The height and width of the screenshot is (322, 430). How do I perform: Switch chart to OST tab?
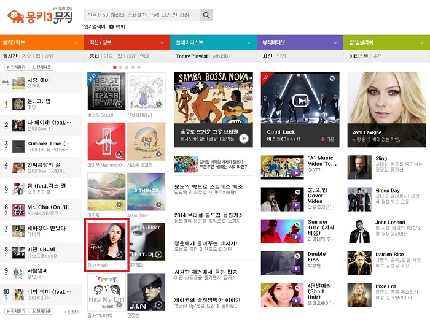pos(49,56)
